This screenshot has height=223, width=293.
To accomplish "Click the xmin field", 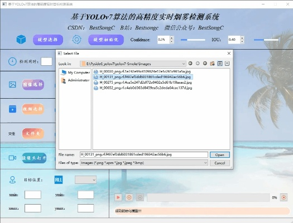I will 33,195.
